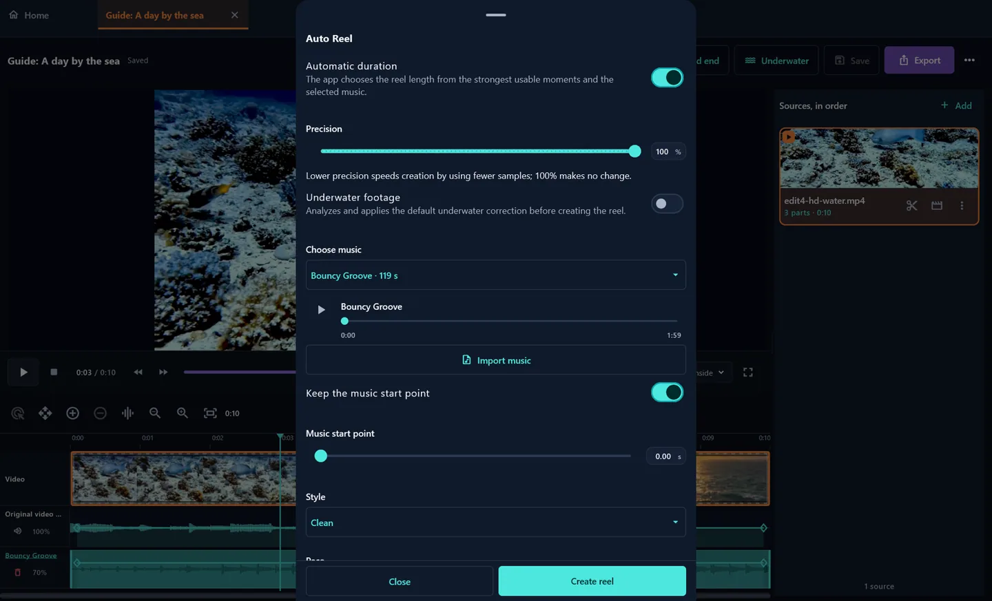The width and height of the screenshot is (992, 601).
Task: Toggle the Automatic duration switch
Action: [667, 78]
